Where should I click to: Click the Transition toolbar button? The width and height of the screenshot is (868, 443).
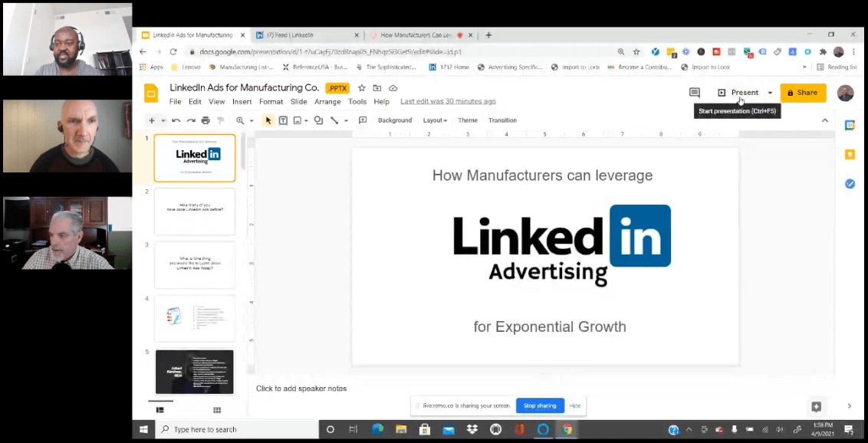tap(503, 120)
